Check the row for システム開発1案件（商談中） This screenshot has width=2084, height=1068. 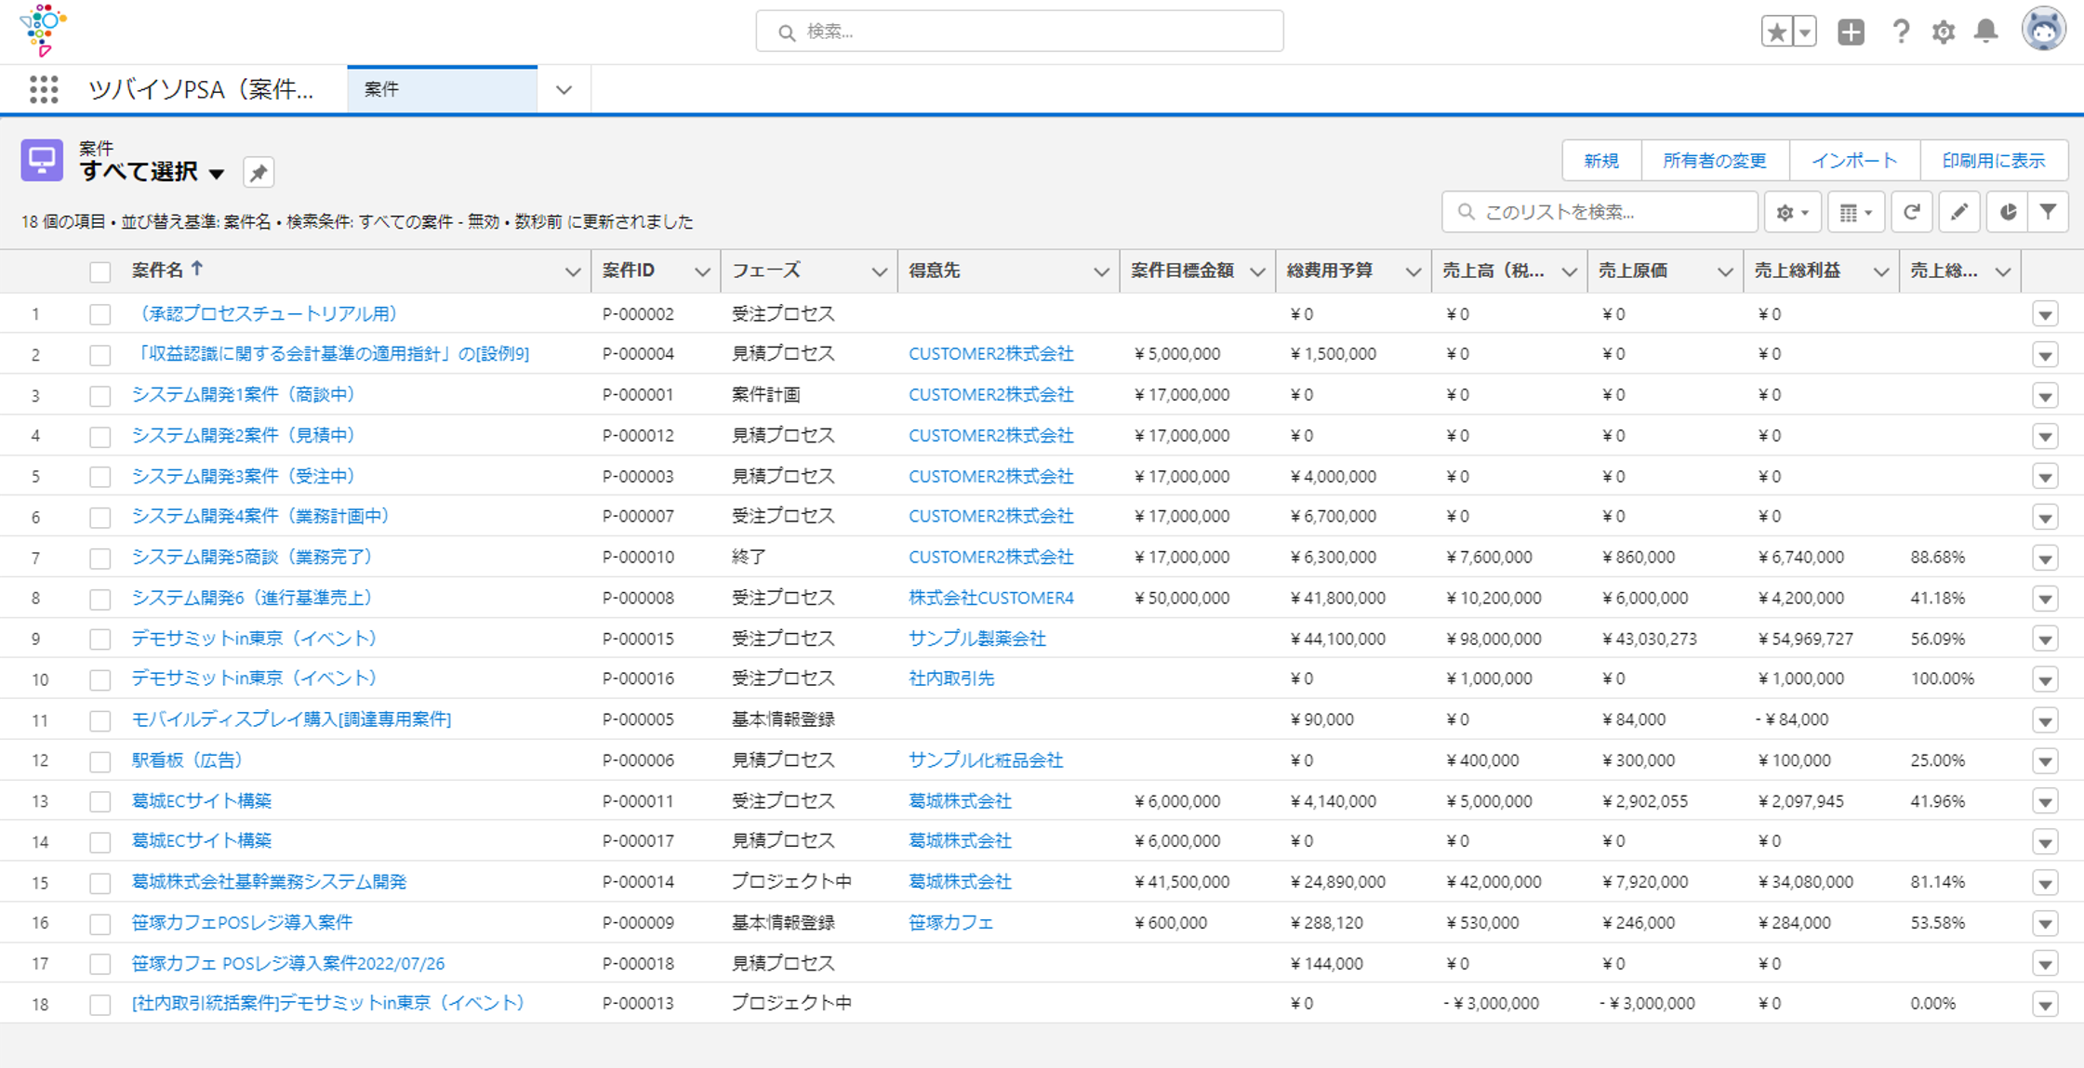pyautogui.click(x=100, y=396)
